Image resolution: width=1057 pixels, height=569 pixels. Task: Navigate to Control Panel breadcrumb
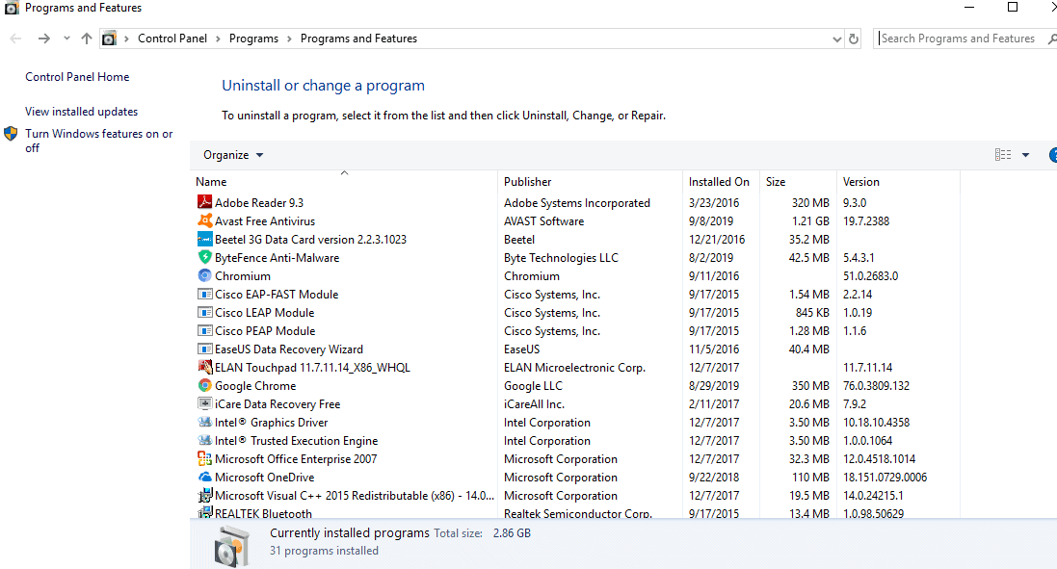pos(172,39)
